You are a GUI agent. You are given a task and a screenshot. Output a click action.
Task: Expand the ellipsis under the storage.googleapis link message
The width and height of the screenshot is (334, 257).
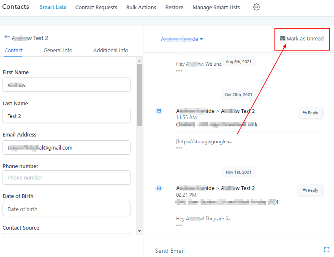(179, 148)
